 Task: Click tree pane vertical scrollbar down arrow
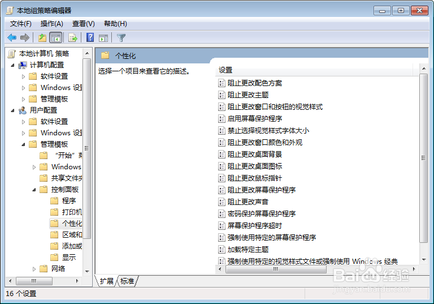tap(87, 272)
